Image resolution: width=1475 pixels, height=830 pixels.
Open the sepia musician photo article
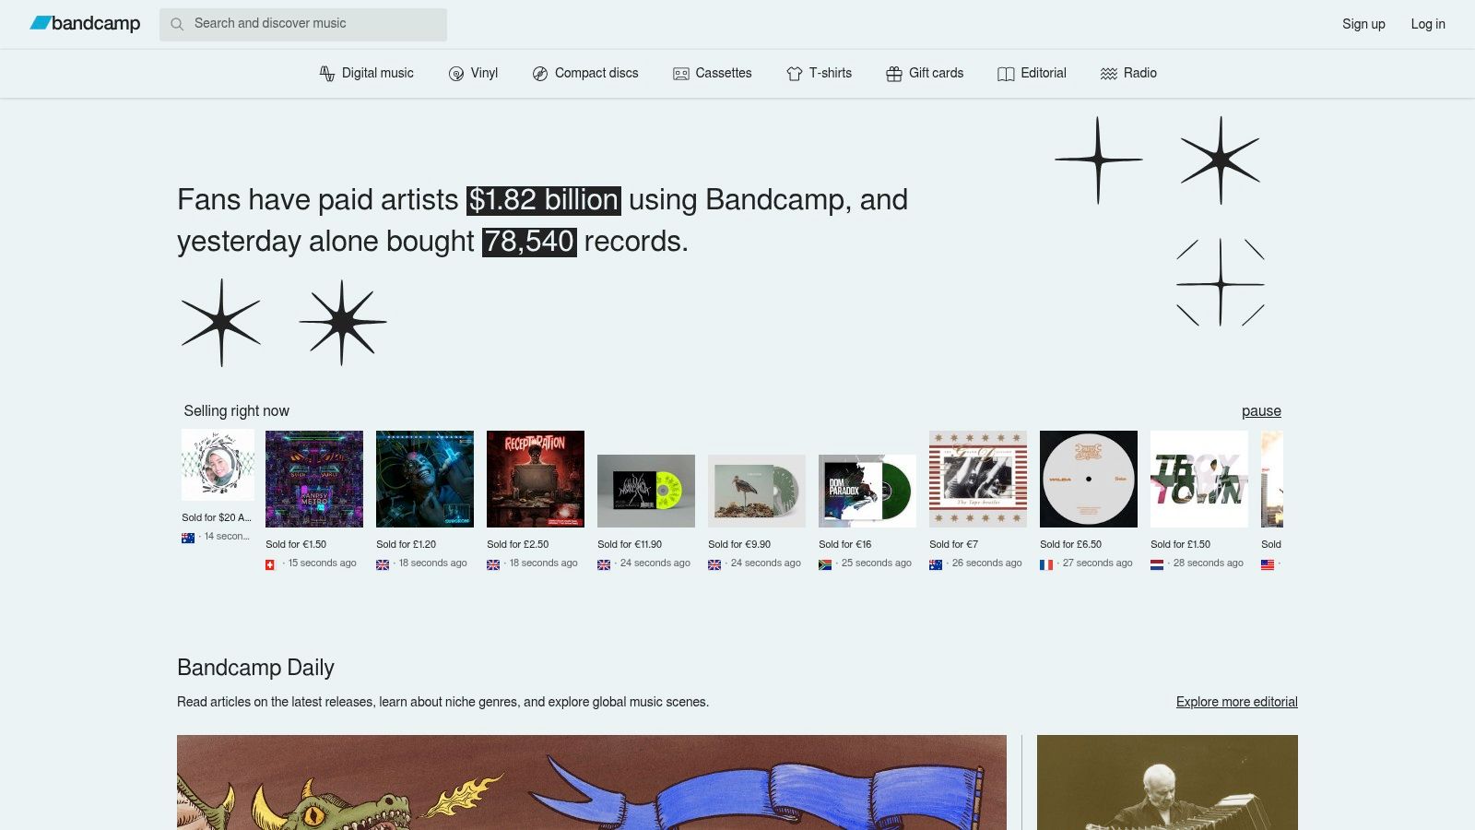(1167, 782)
